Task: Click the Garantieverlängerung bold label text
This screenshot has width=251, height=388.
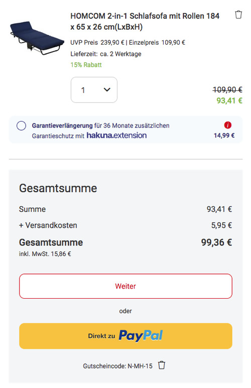Action: 62,125
